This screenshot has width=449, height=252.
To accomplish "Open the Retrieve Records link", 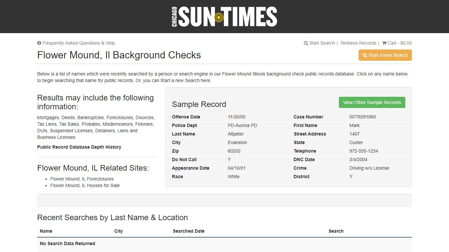I will click(358, 43).
